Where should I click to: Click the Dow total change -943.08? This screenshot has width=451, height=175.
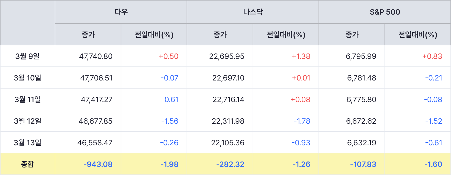pos(98,164)
